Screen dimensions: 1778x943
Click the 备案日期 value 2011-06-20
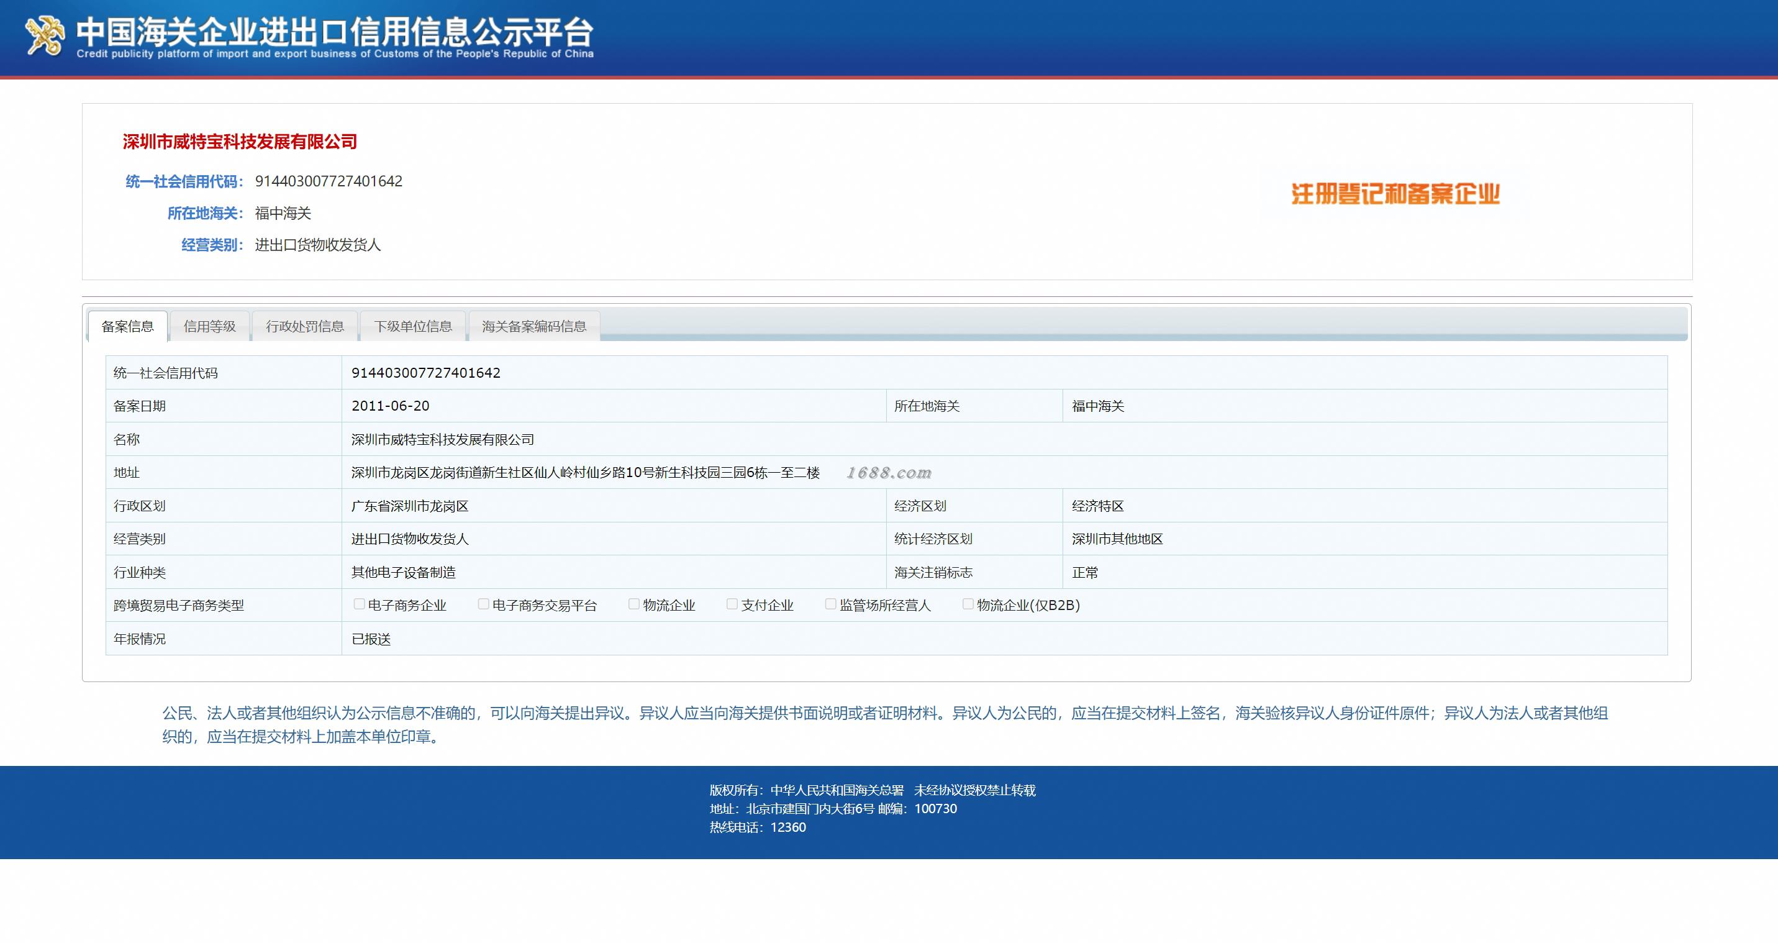(x=390, y=406)
